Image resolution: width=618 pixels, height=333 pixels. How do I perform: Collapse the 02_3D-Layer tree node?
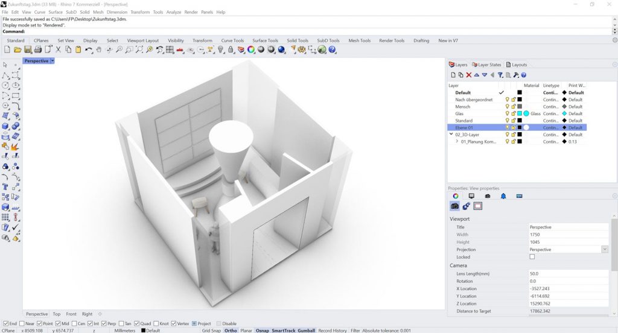(x=451, y=135)
